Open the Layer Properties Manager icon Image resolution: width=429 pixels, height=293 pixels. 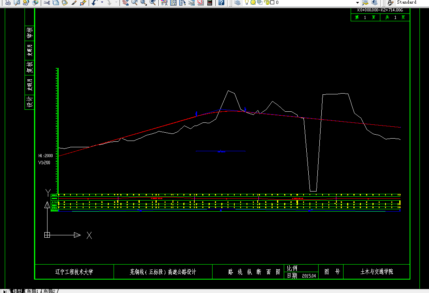(x=237, y=2)
